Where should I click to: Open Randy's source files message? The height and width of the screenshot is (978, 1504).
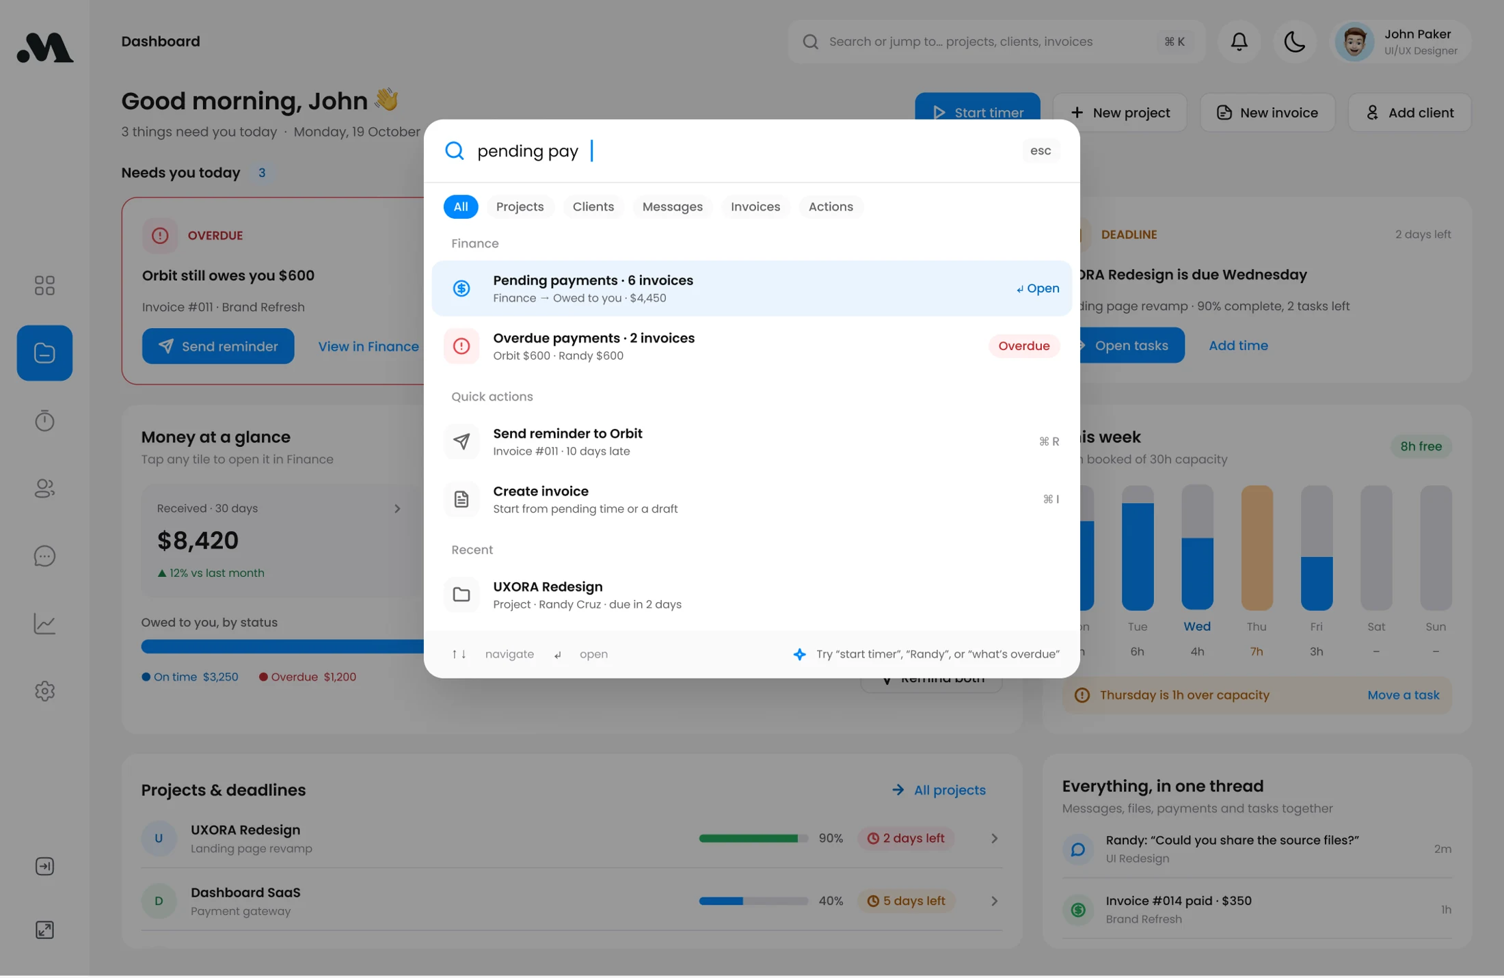1257,849
